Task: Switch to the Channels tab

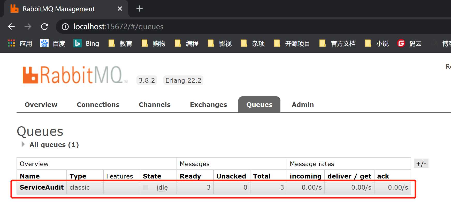Action: point(155,105)
